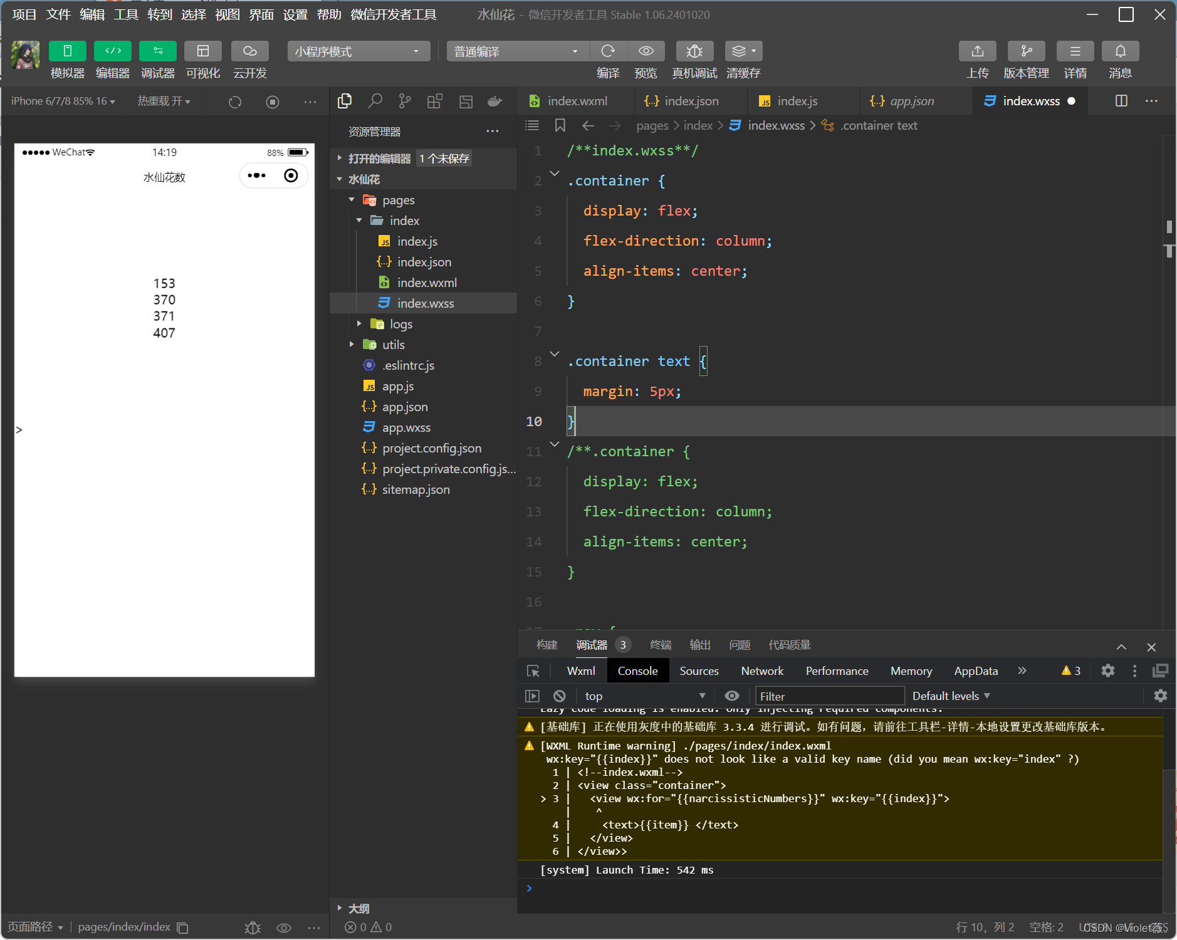Split the editor view
Image resolution: width=1177 pixels, height=940 pixels.
pyautogui.click(x=1122, y=101)
